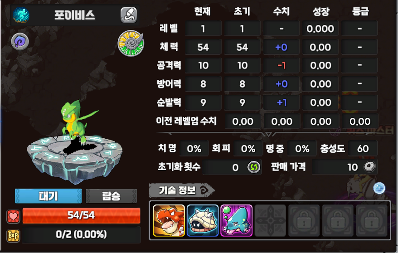Click the purple swirl badge icon

point(20,41)
